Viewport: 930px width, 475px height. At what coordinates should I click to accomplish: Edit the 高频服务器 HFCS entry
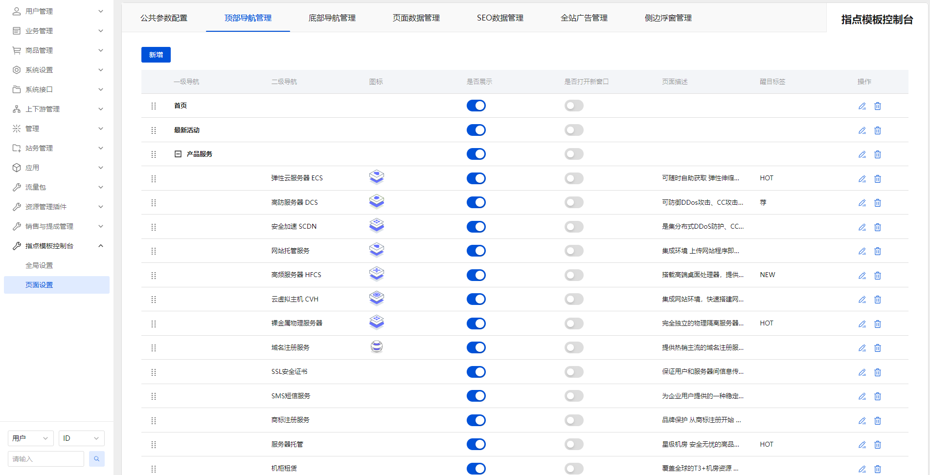(x=862, y=276)
